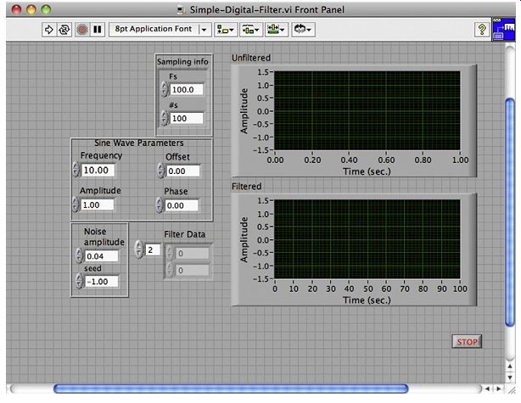Click the Filtered graph title
The image size is (521, 403).
(x=247, y=187)
